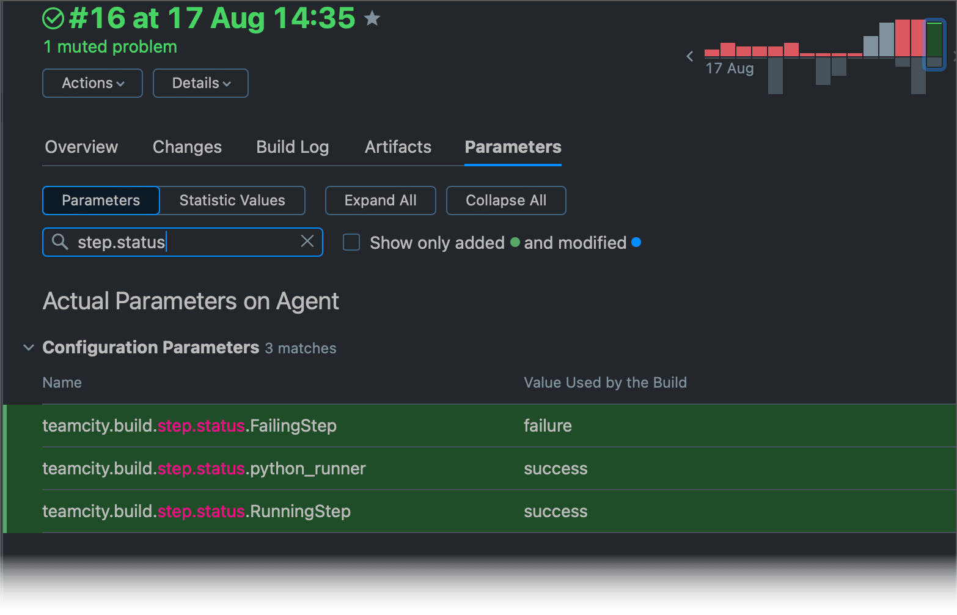
Task: Switch to Statistic Values view
Action: pos(232,201)
